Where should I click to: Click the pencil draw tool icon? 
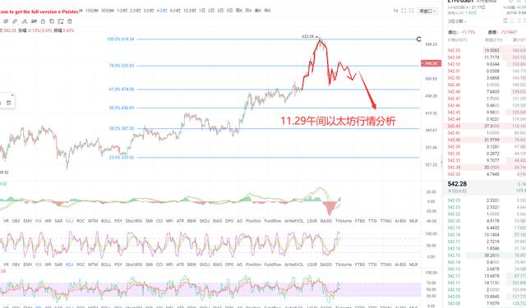click(15, 21)
